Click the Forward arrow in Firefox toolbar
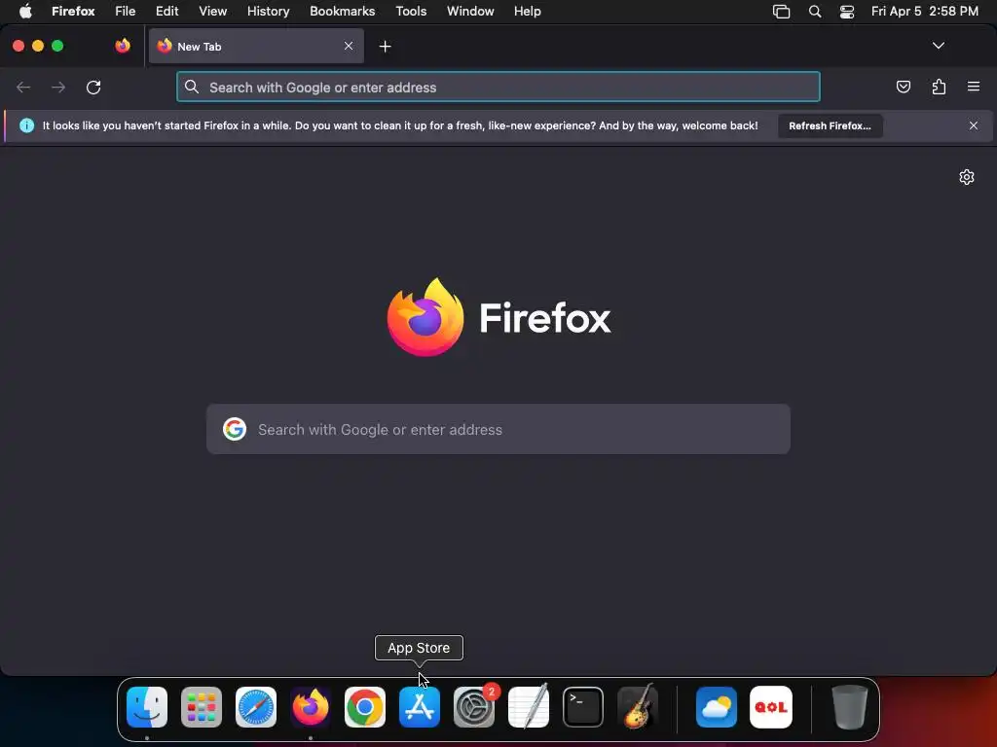The height and width of the screenshot is (747, 997). point(58,87)
